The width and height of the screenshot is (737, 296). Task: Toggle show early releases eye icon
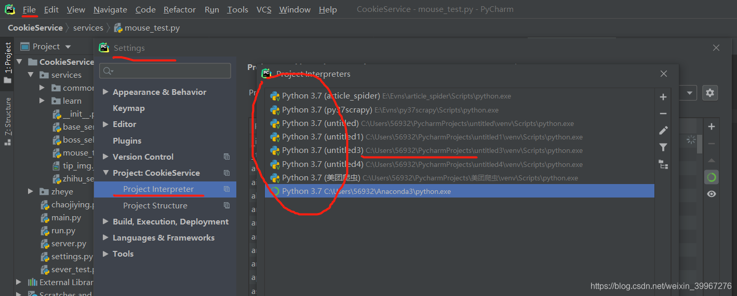pyautogui.click(x=712, y=194)
